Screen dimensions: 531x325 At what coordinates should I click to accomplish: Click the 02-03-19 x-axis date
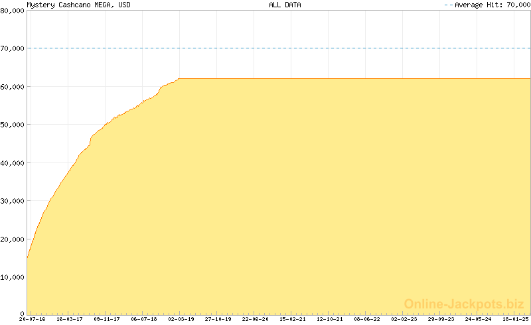pos(181,319)
